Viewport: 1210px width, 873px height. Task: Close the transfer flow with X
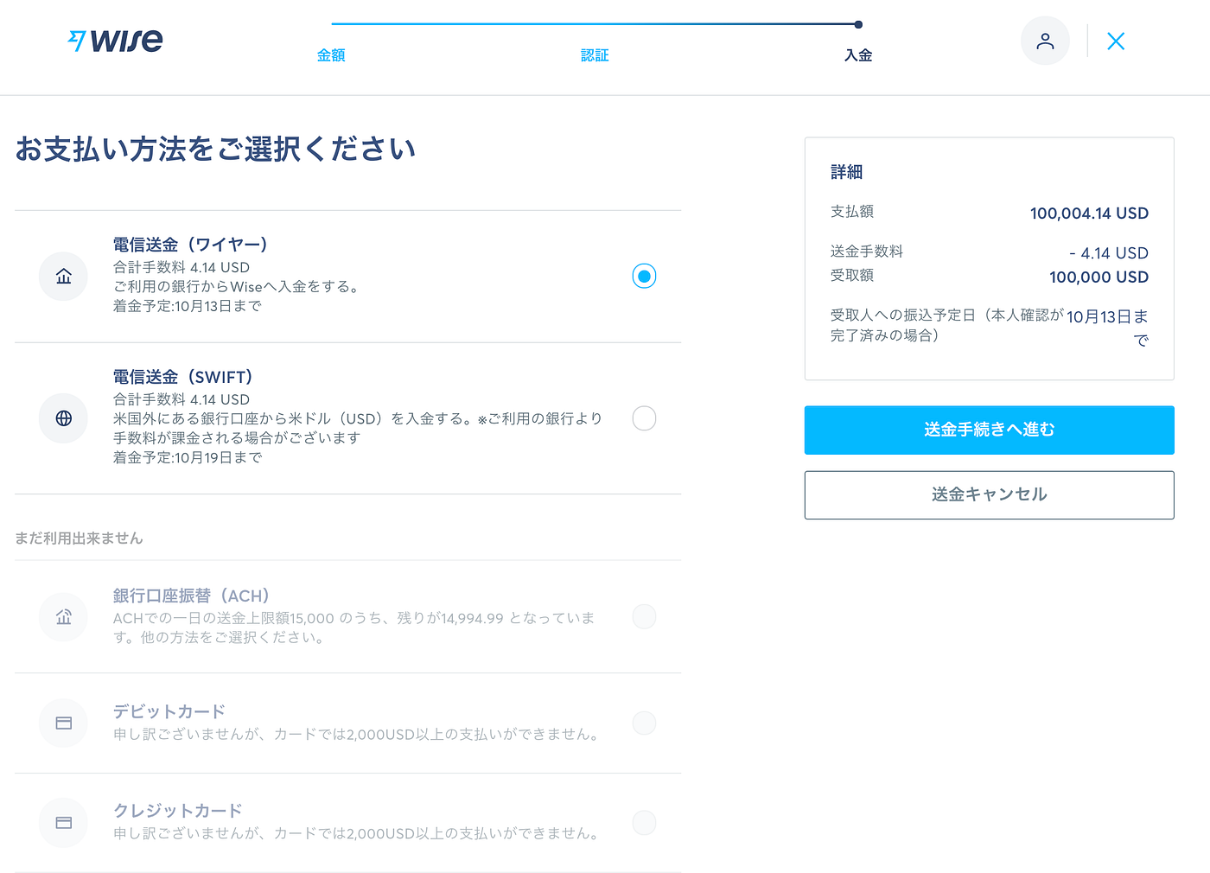point(1116,41)
